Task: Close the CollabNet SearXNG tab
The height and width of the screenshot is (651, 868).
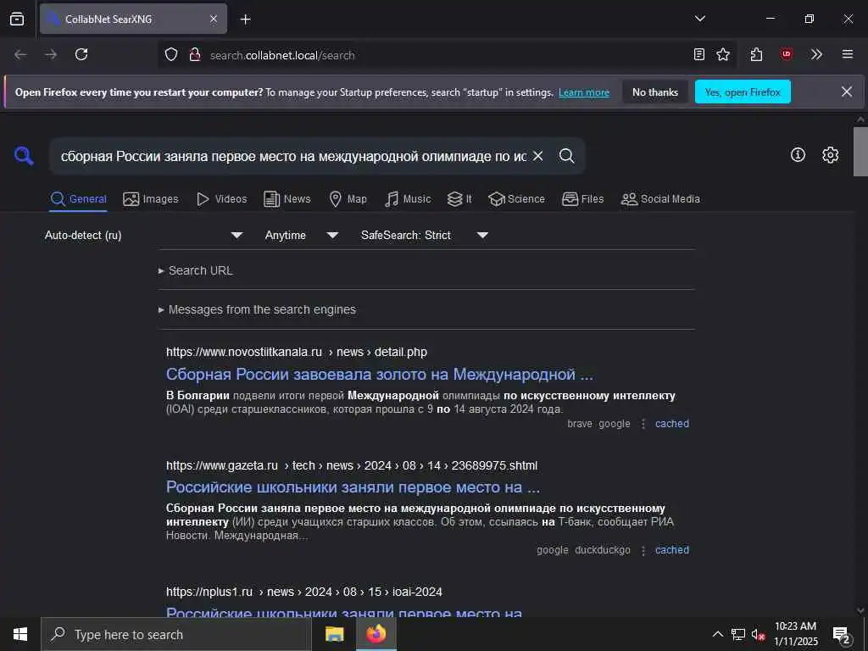Action: point(214,19)
